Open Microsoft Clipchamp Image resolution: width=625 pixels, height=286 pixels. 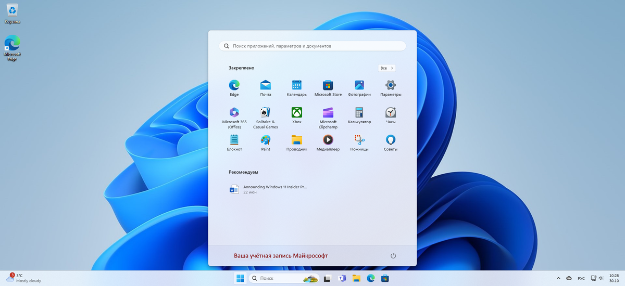tap(328, 118)
